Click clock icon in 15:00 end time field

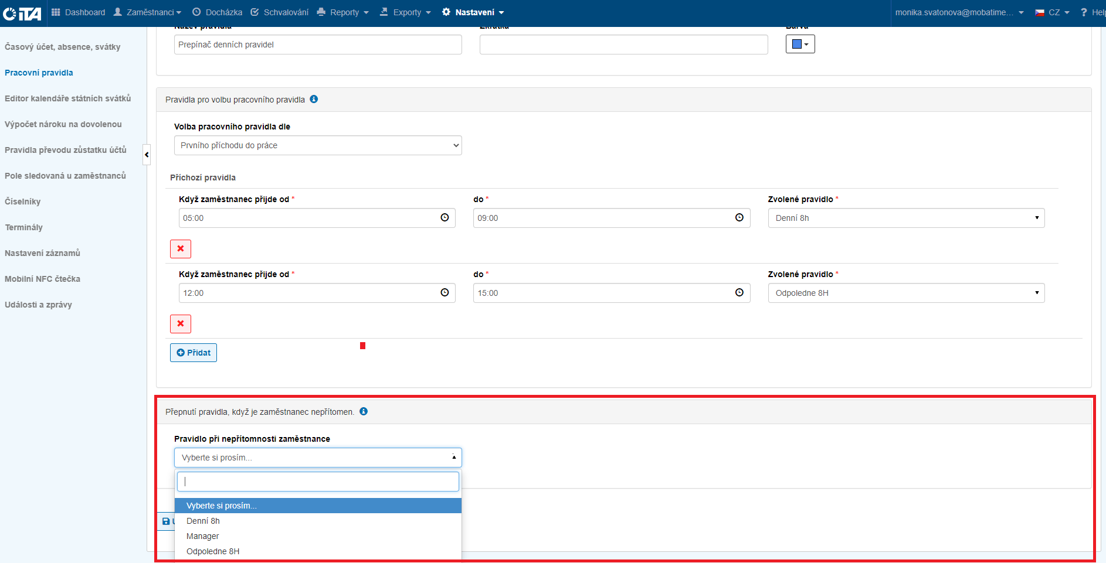click(x=739, y=293)
